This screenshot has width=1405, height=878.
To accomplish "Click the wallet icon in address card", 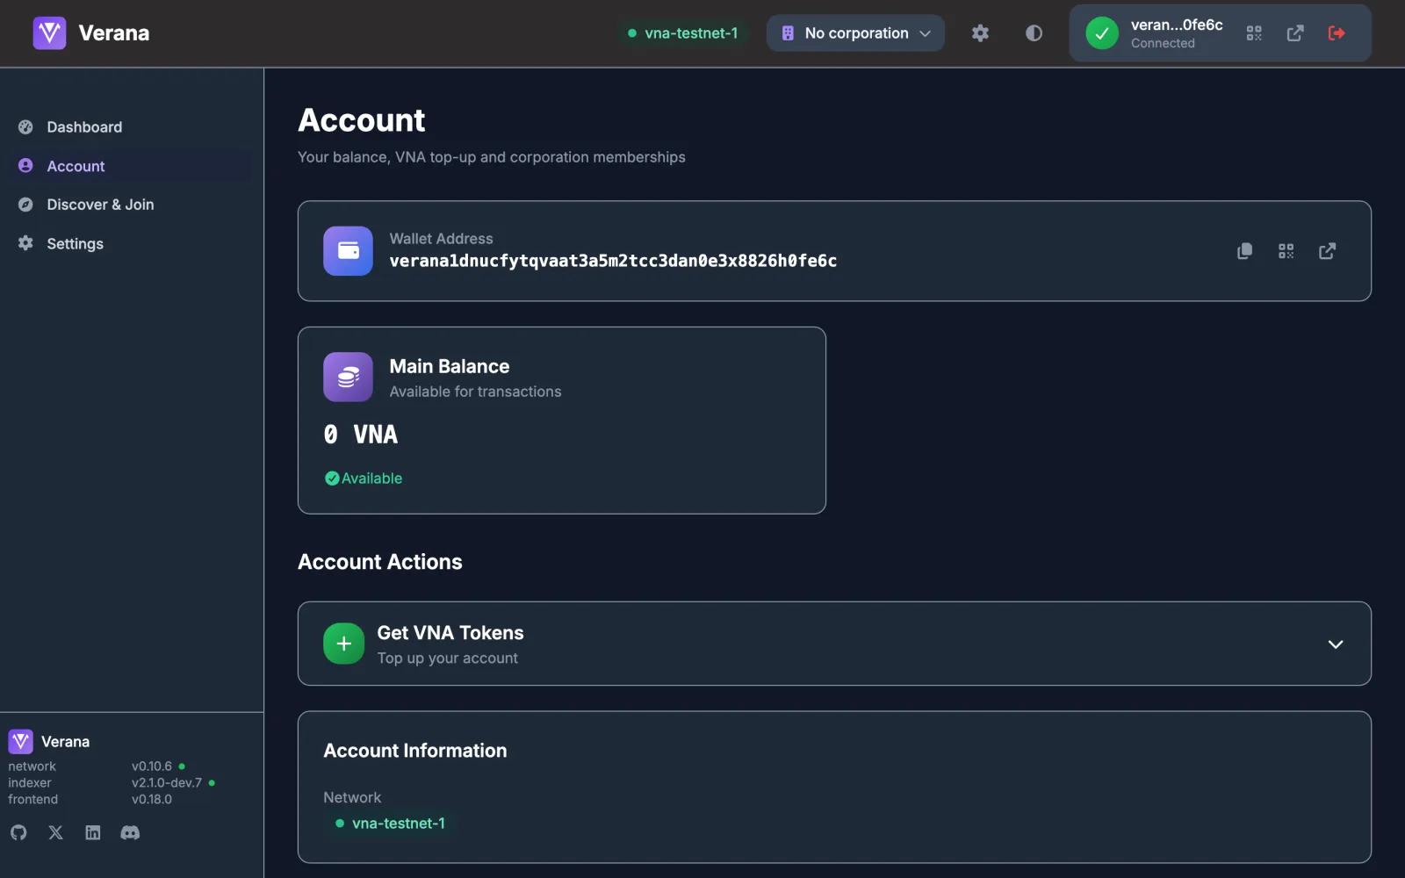I will click(348, 251).
